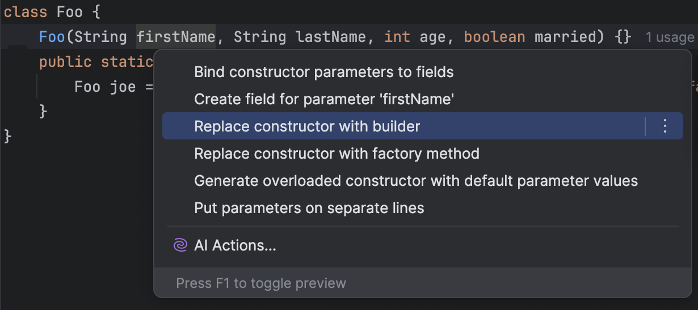Click the highlighted 'firstName' parameter
Image resolution: width=698 pixels, height=310 pixels.
click(176, 37)
